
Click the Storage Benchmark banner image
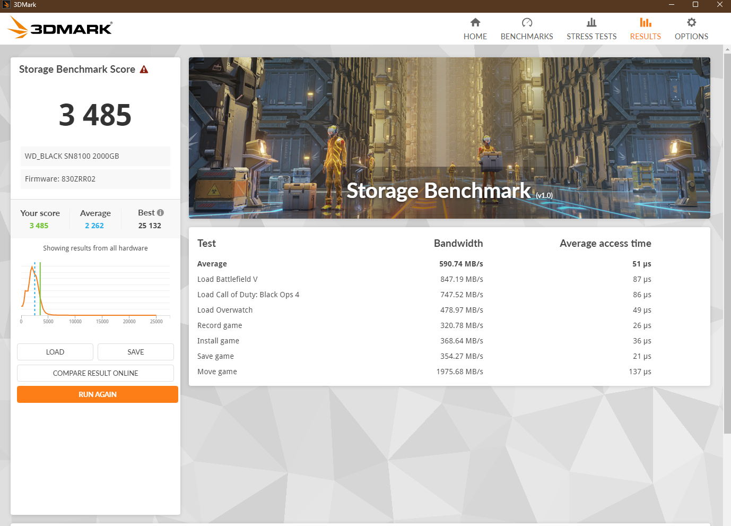449,138
